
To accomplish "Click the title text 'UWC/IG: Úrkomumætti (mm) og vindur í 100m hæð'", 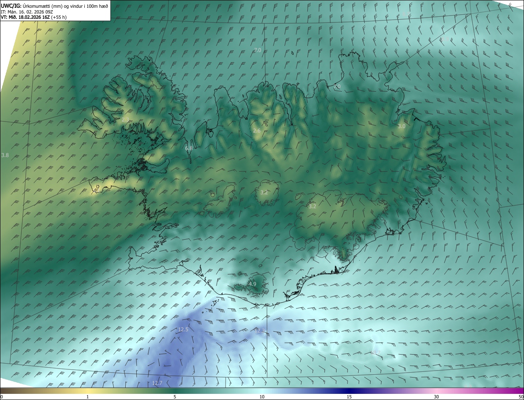I will coord(54,6).
